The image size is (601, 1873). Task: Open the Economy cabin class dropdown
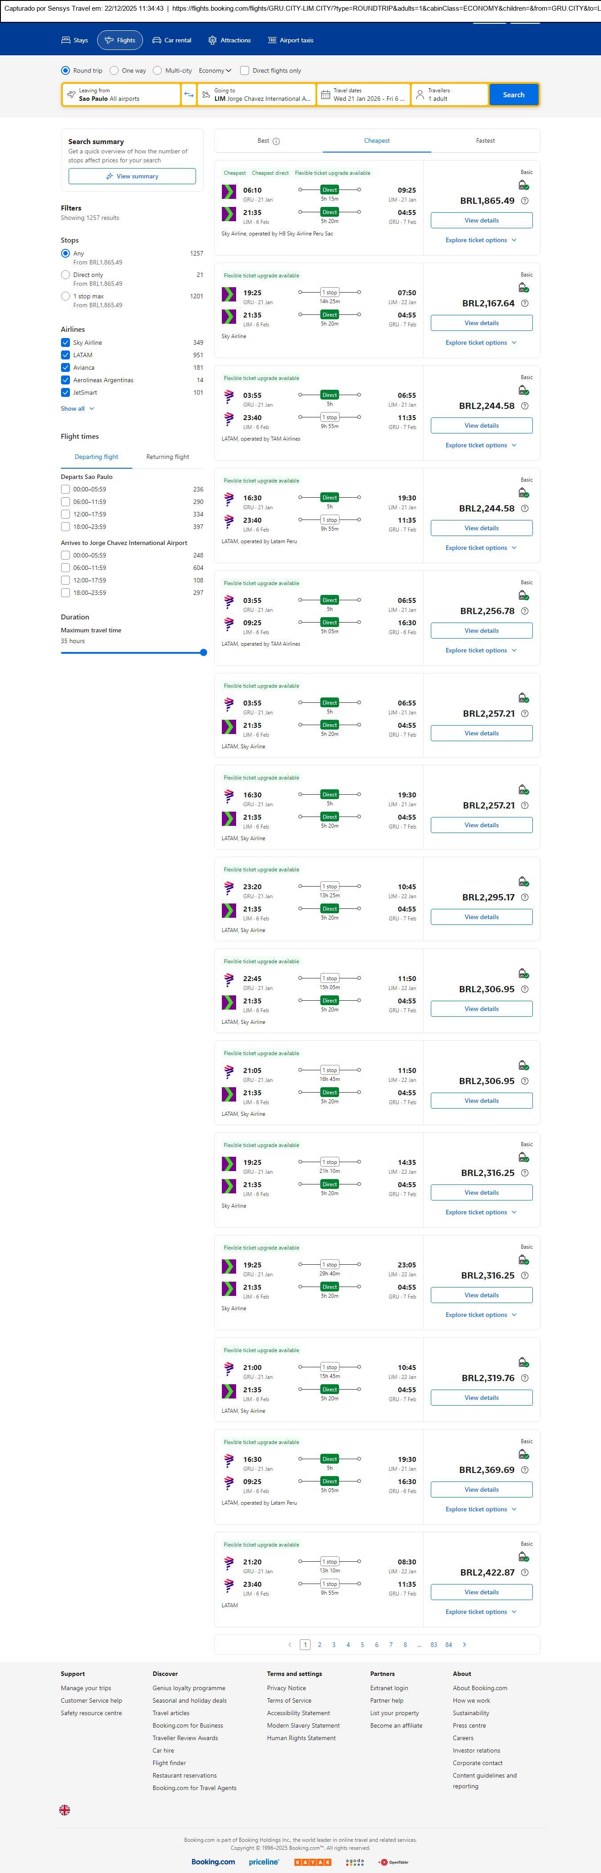coord(215,70)
